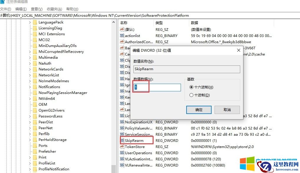Click the binary icon beside UserOperations
The width and height of the screenshot is (300, 173).
[122, 153]
